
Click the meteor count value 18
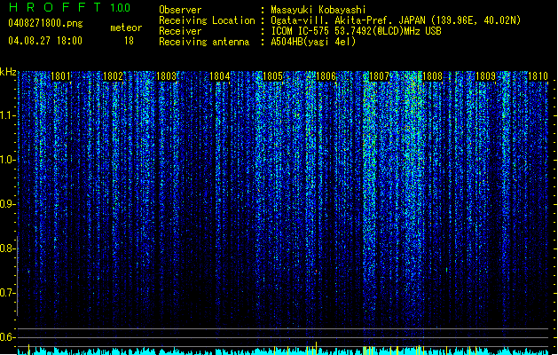coord(129,41)
